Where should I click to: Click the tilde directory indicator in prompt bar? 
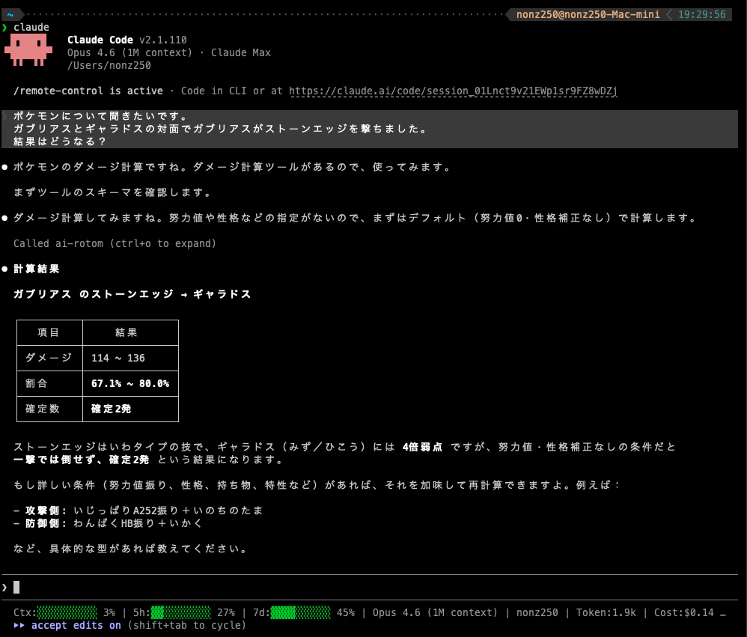pyautogui.click(x=10, y=15)
